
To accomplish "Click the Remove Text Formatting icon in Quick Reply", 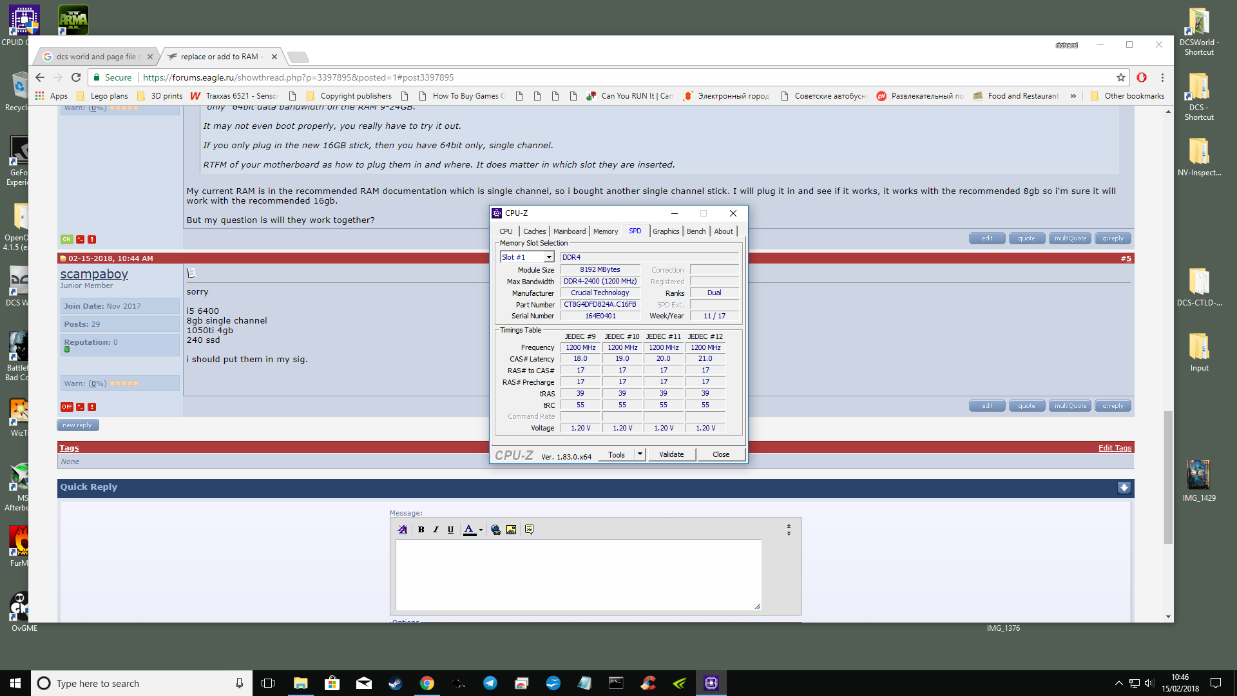I will coord(403,530).
